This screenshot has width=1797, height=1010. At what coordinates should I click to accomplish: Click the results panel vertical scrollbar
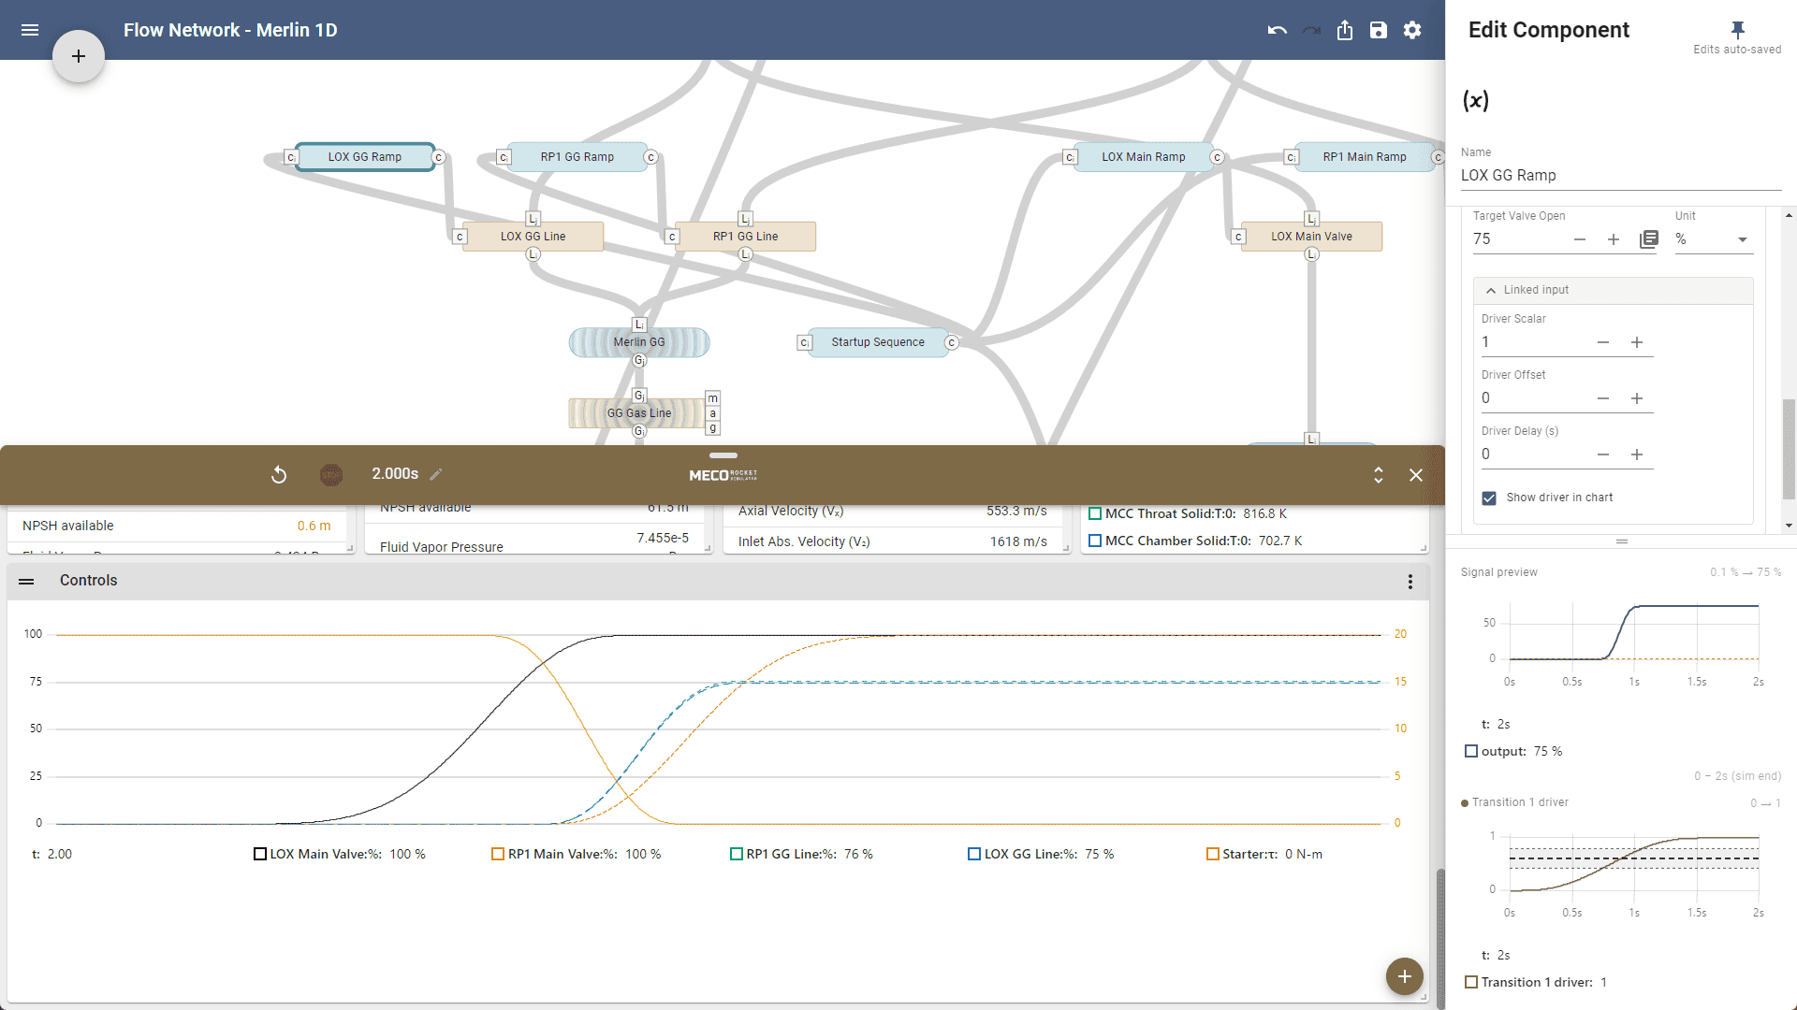[x=1440, y=937]
